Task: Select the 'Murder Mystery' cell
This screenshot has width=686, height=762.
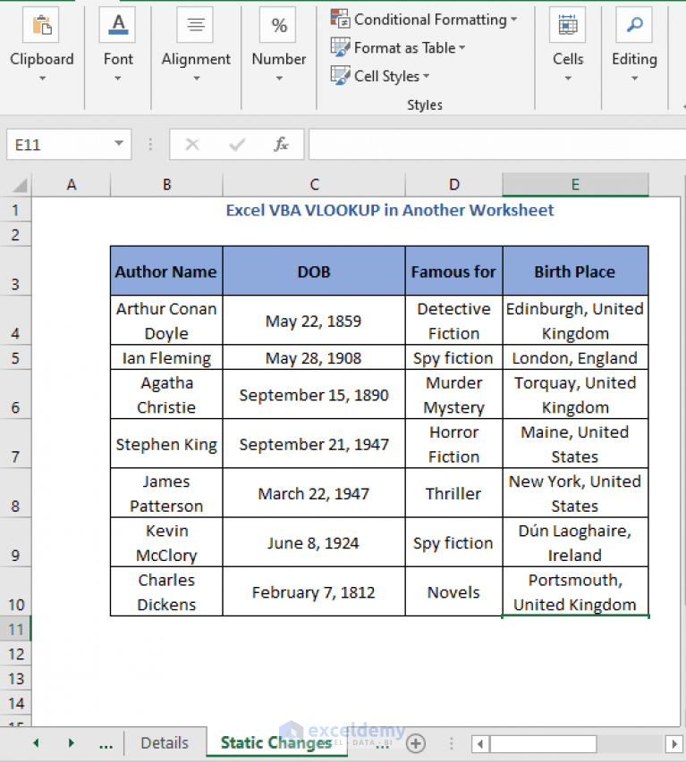Action: point(454,395)
